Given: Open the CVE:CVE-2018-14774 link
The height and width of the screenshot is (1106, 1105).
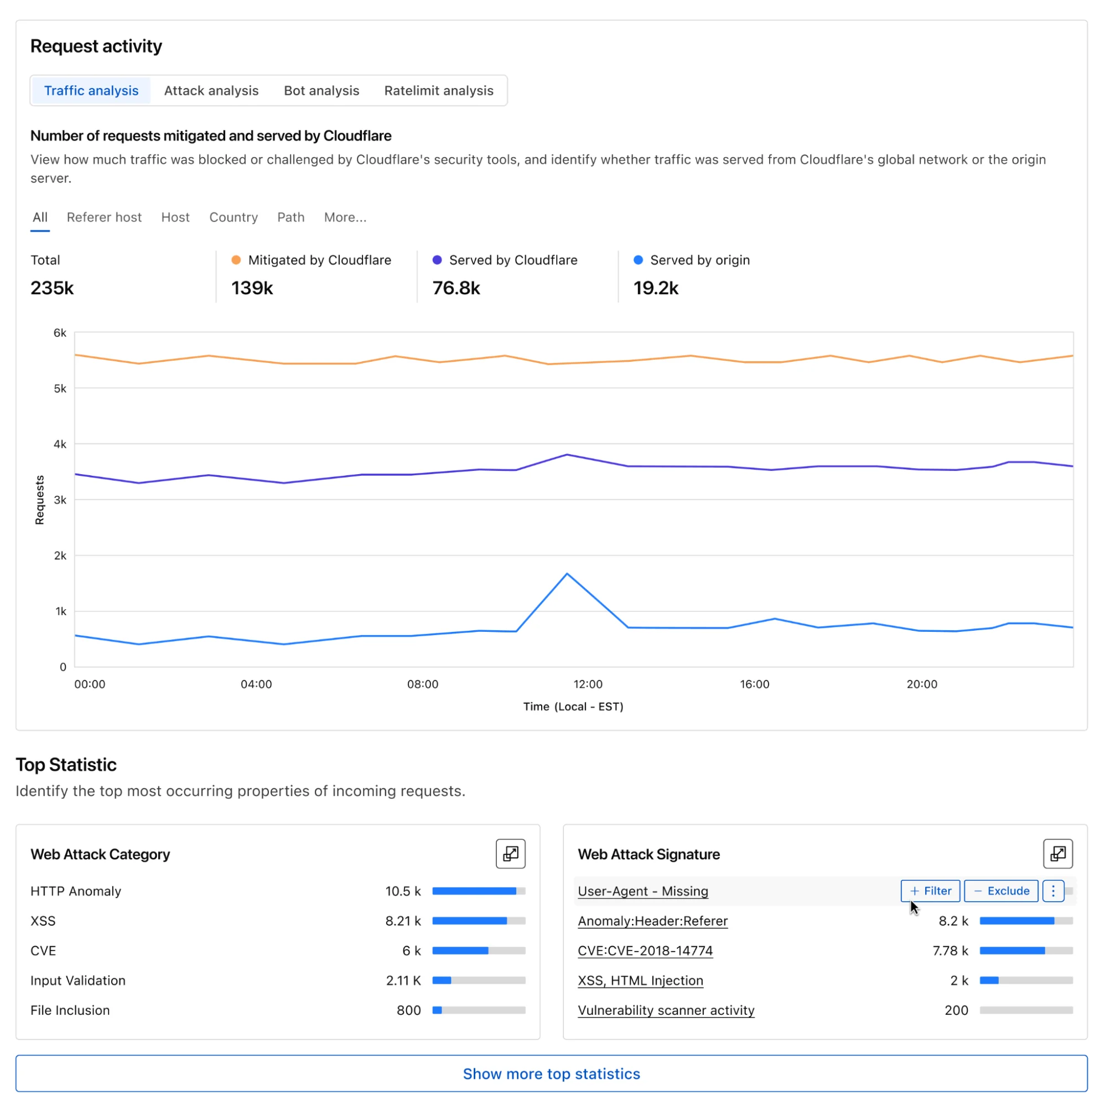Looking at the screenshot, I should (x=645, y=951).
